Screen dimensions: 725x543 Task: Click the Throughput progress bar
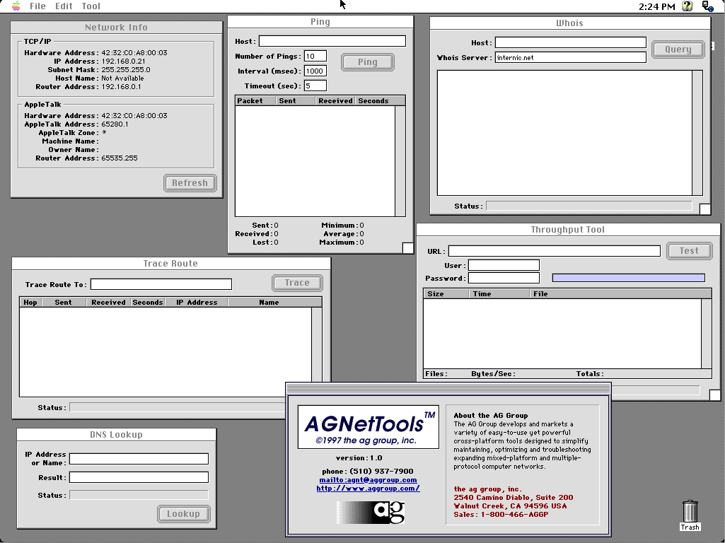(629, 278)
